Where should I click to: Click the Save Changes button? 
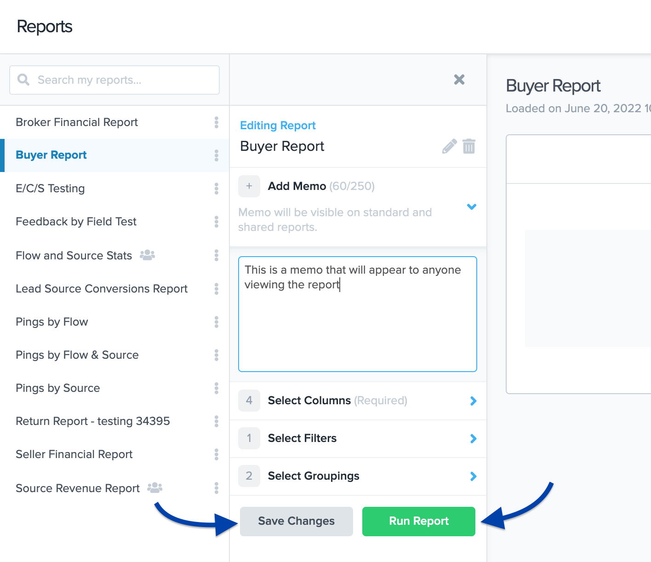click(x=297, y=521)
